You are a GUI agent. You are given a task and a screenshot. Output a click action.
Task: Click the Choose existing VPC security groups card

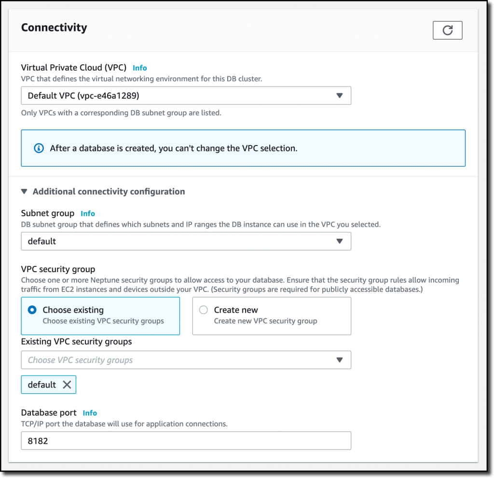100,316
